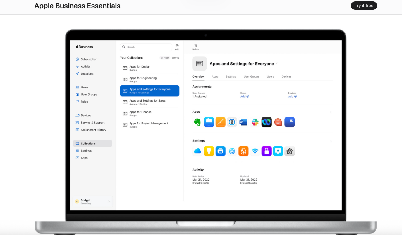Click the edit pencil beside collection title

click(x=277, y=64)
